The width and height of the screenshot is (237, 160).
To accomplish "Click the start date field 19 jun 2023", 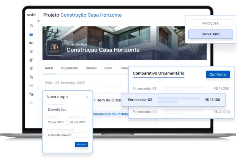I will point(57,122).
